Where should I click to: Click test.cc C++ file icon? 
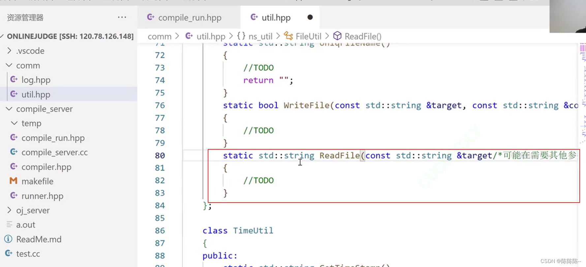click(x=9, y=253)
